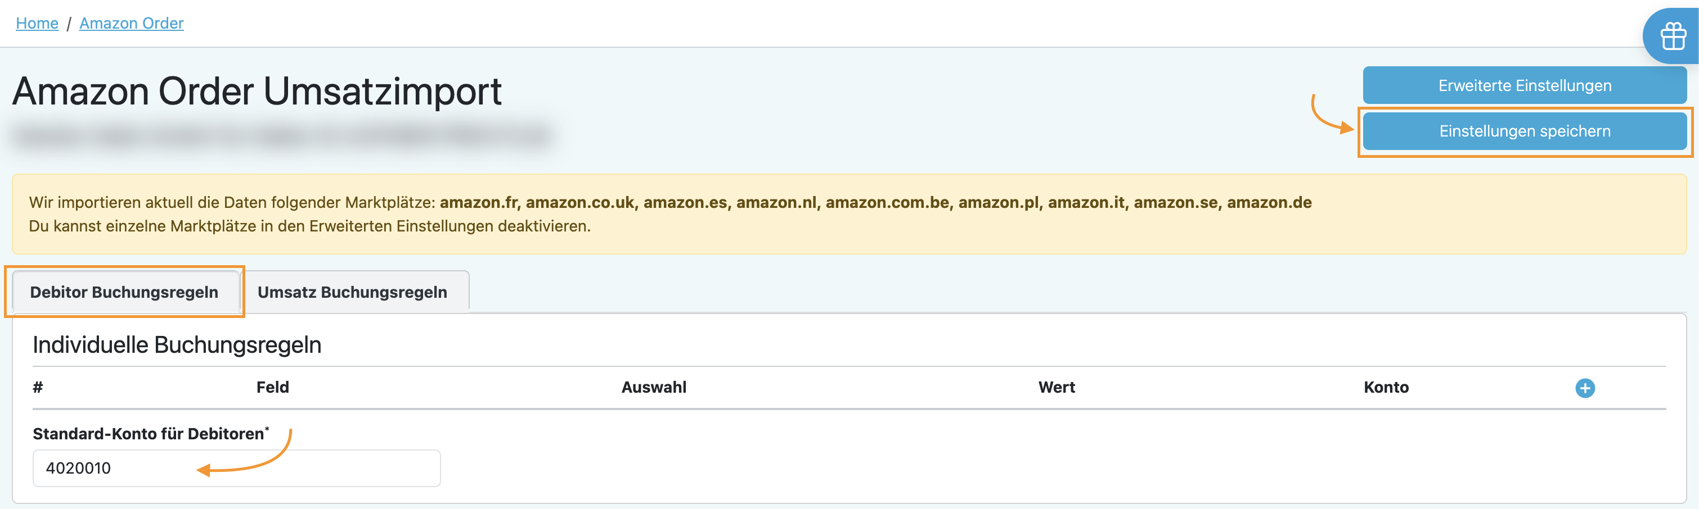The width and height of the screenshot is (1699, 509).
Task: Click the Auswahl column header
Action: coord(654,387)
